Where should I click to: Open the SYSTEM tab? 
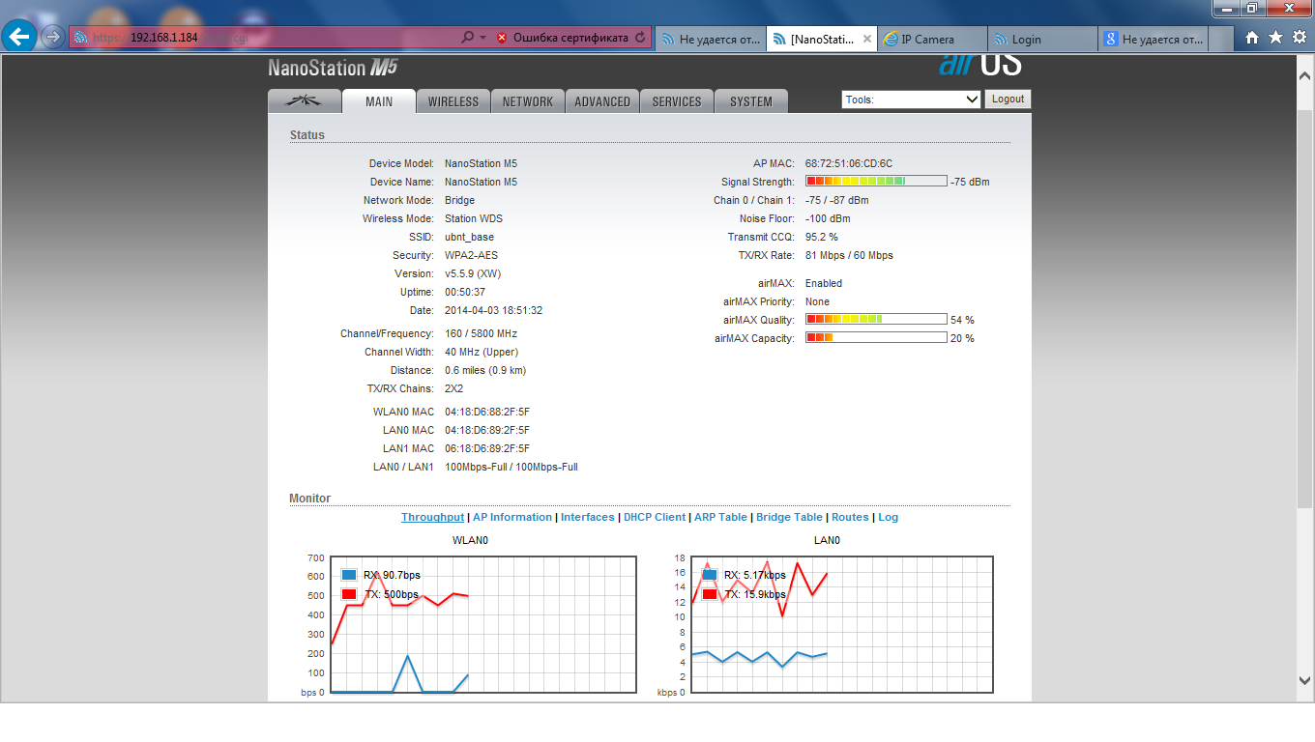pyautogui.click(x=751, y=101)
